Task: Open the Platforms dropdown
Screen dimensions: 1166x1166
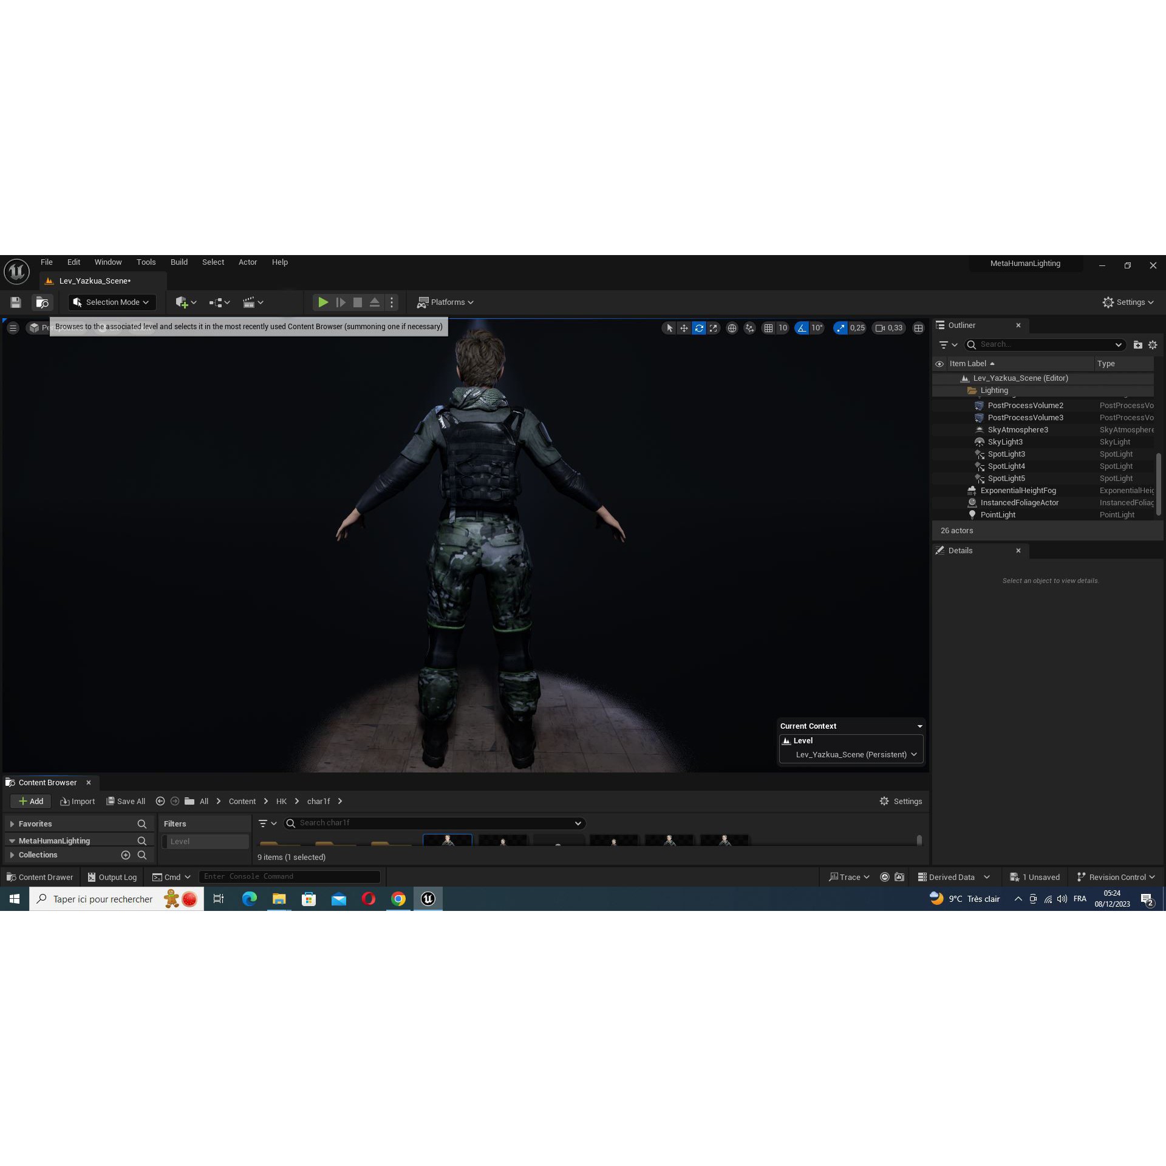Action: (x=445, y=302)
